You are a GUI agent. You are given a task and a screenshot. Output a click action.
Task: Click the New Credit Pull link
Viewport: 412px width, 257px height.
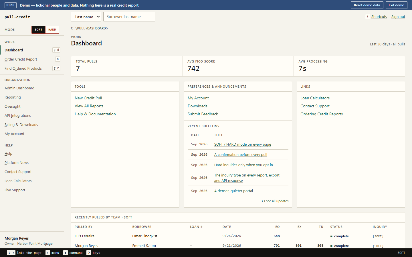coord(88,98)
